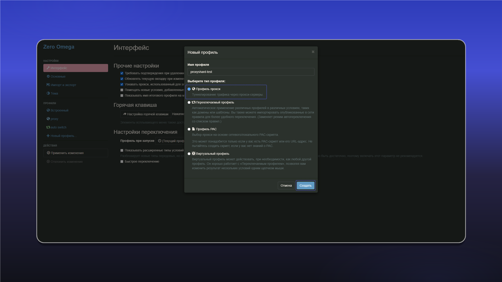Click the gear icon beside Основные

tap(48, 76)
